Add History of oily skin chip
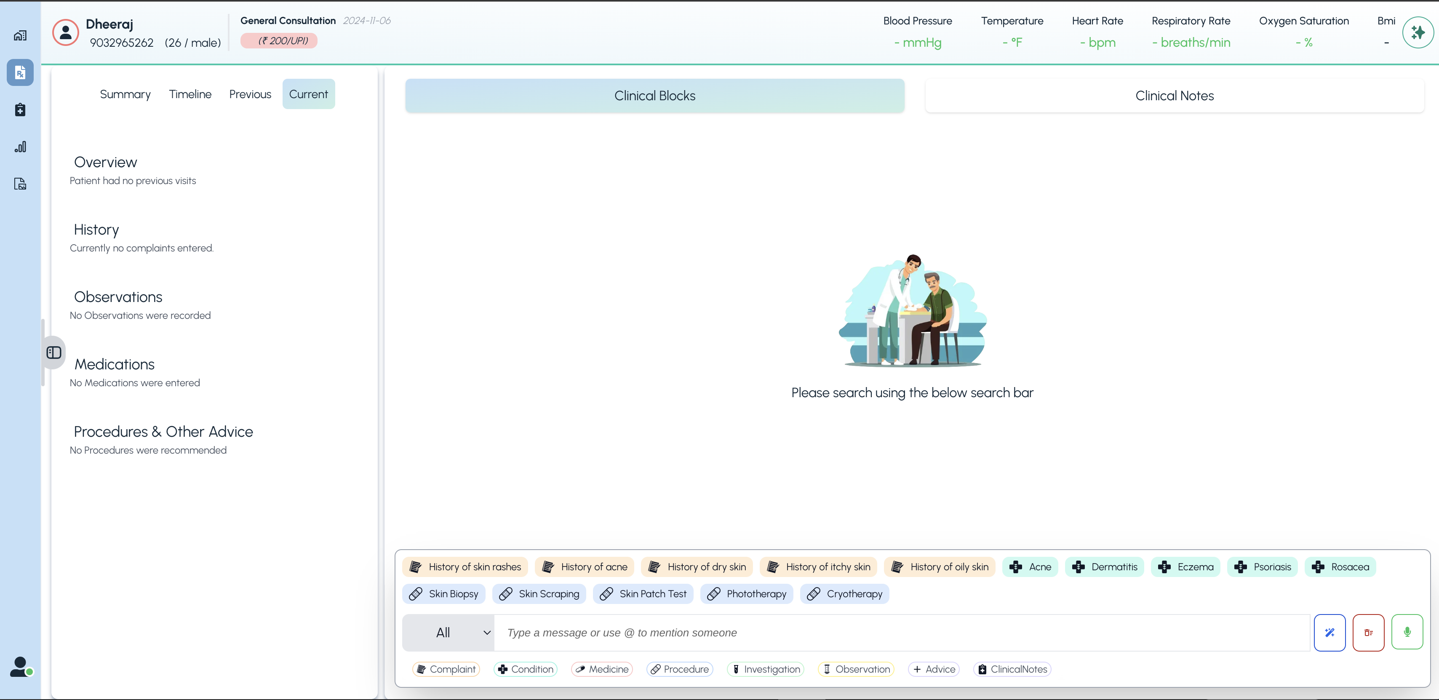1439x700 pixels. (940, 566)
